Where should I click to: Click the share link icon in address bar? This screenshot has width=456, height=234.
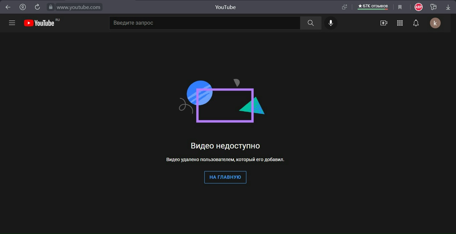(344, 7)
